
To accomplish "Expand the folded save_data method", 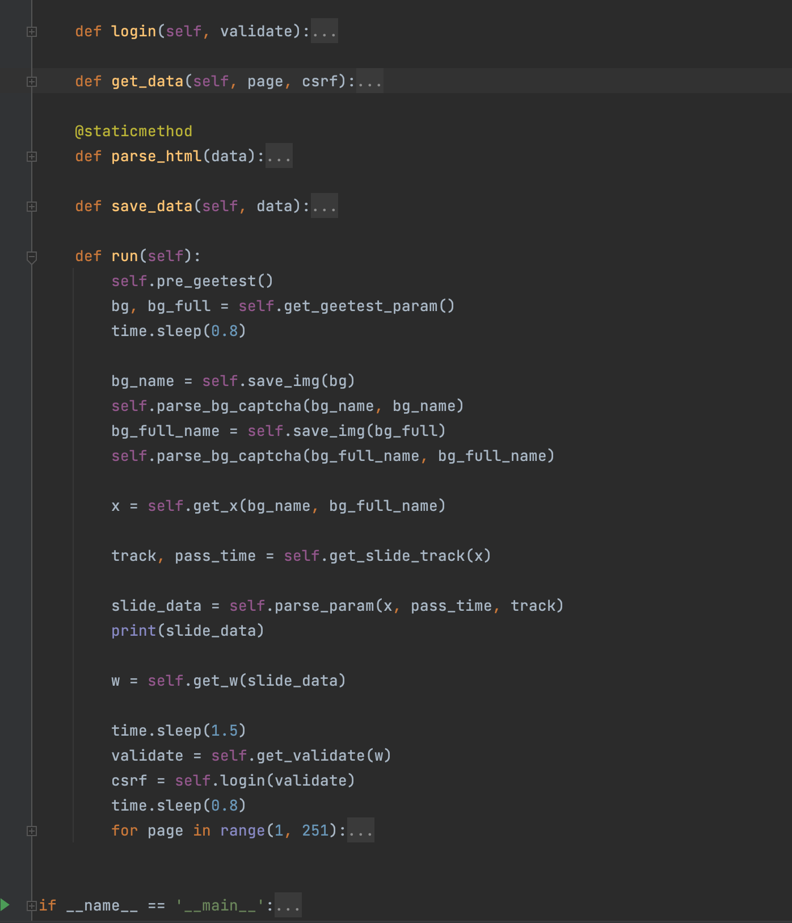I will pos(32,207).
